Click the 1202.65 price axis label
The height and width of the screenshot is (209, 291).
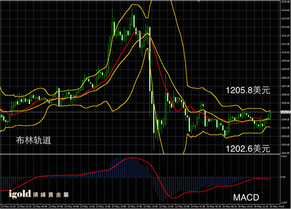point(285,136)
